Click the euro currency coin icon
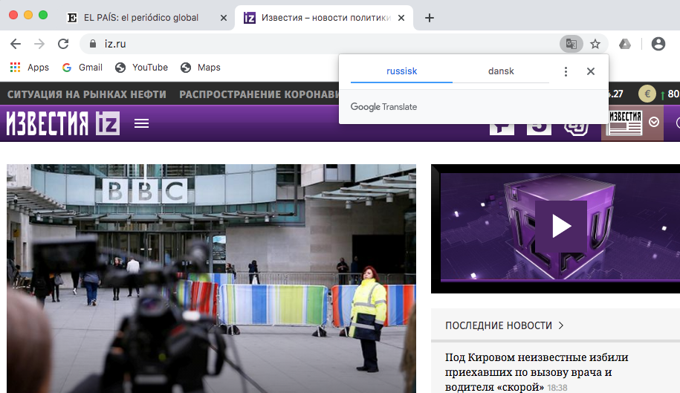680x393 pixels. point(647,94)
